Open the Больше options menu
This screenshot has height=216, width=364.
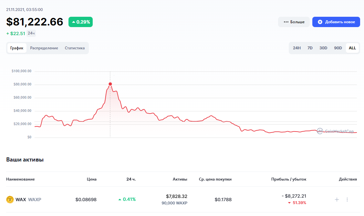[294, 22]
